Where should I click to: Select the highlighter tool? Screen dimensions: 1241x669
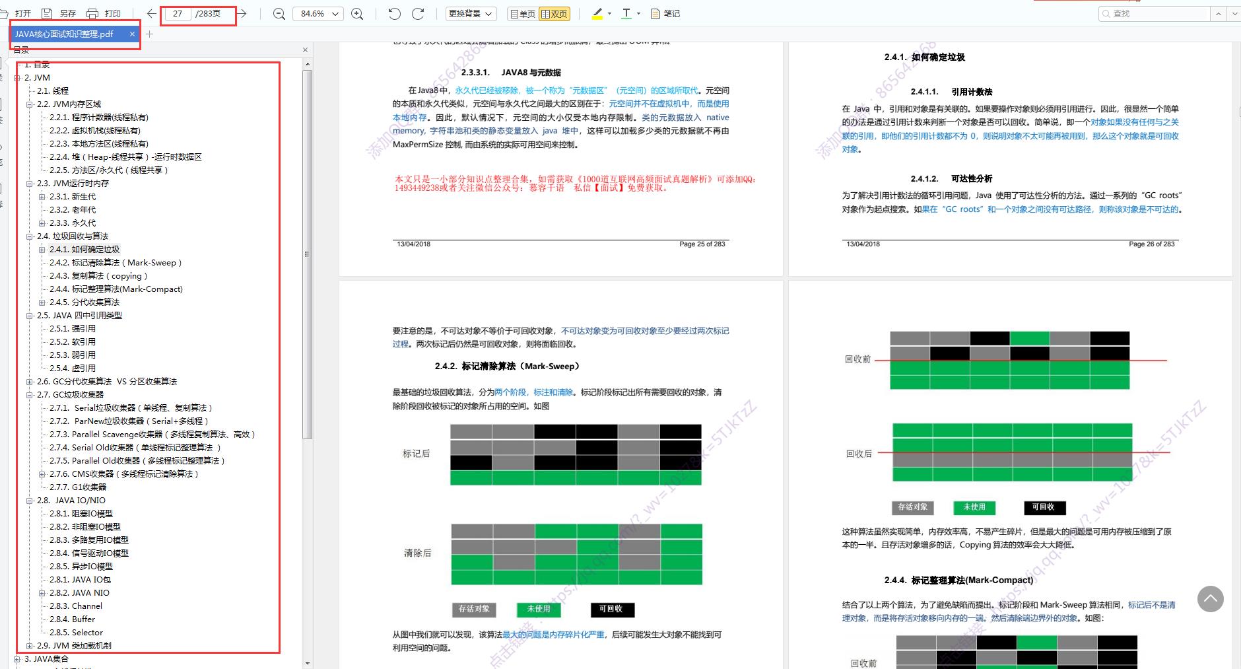tap(597, 13)
